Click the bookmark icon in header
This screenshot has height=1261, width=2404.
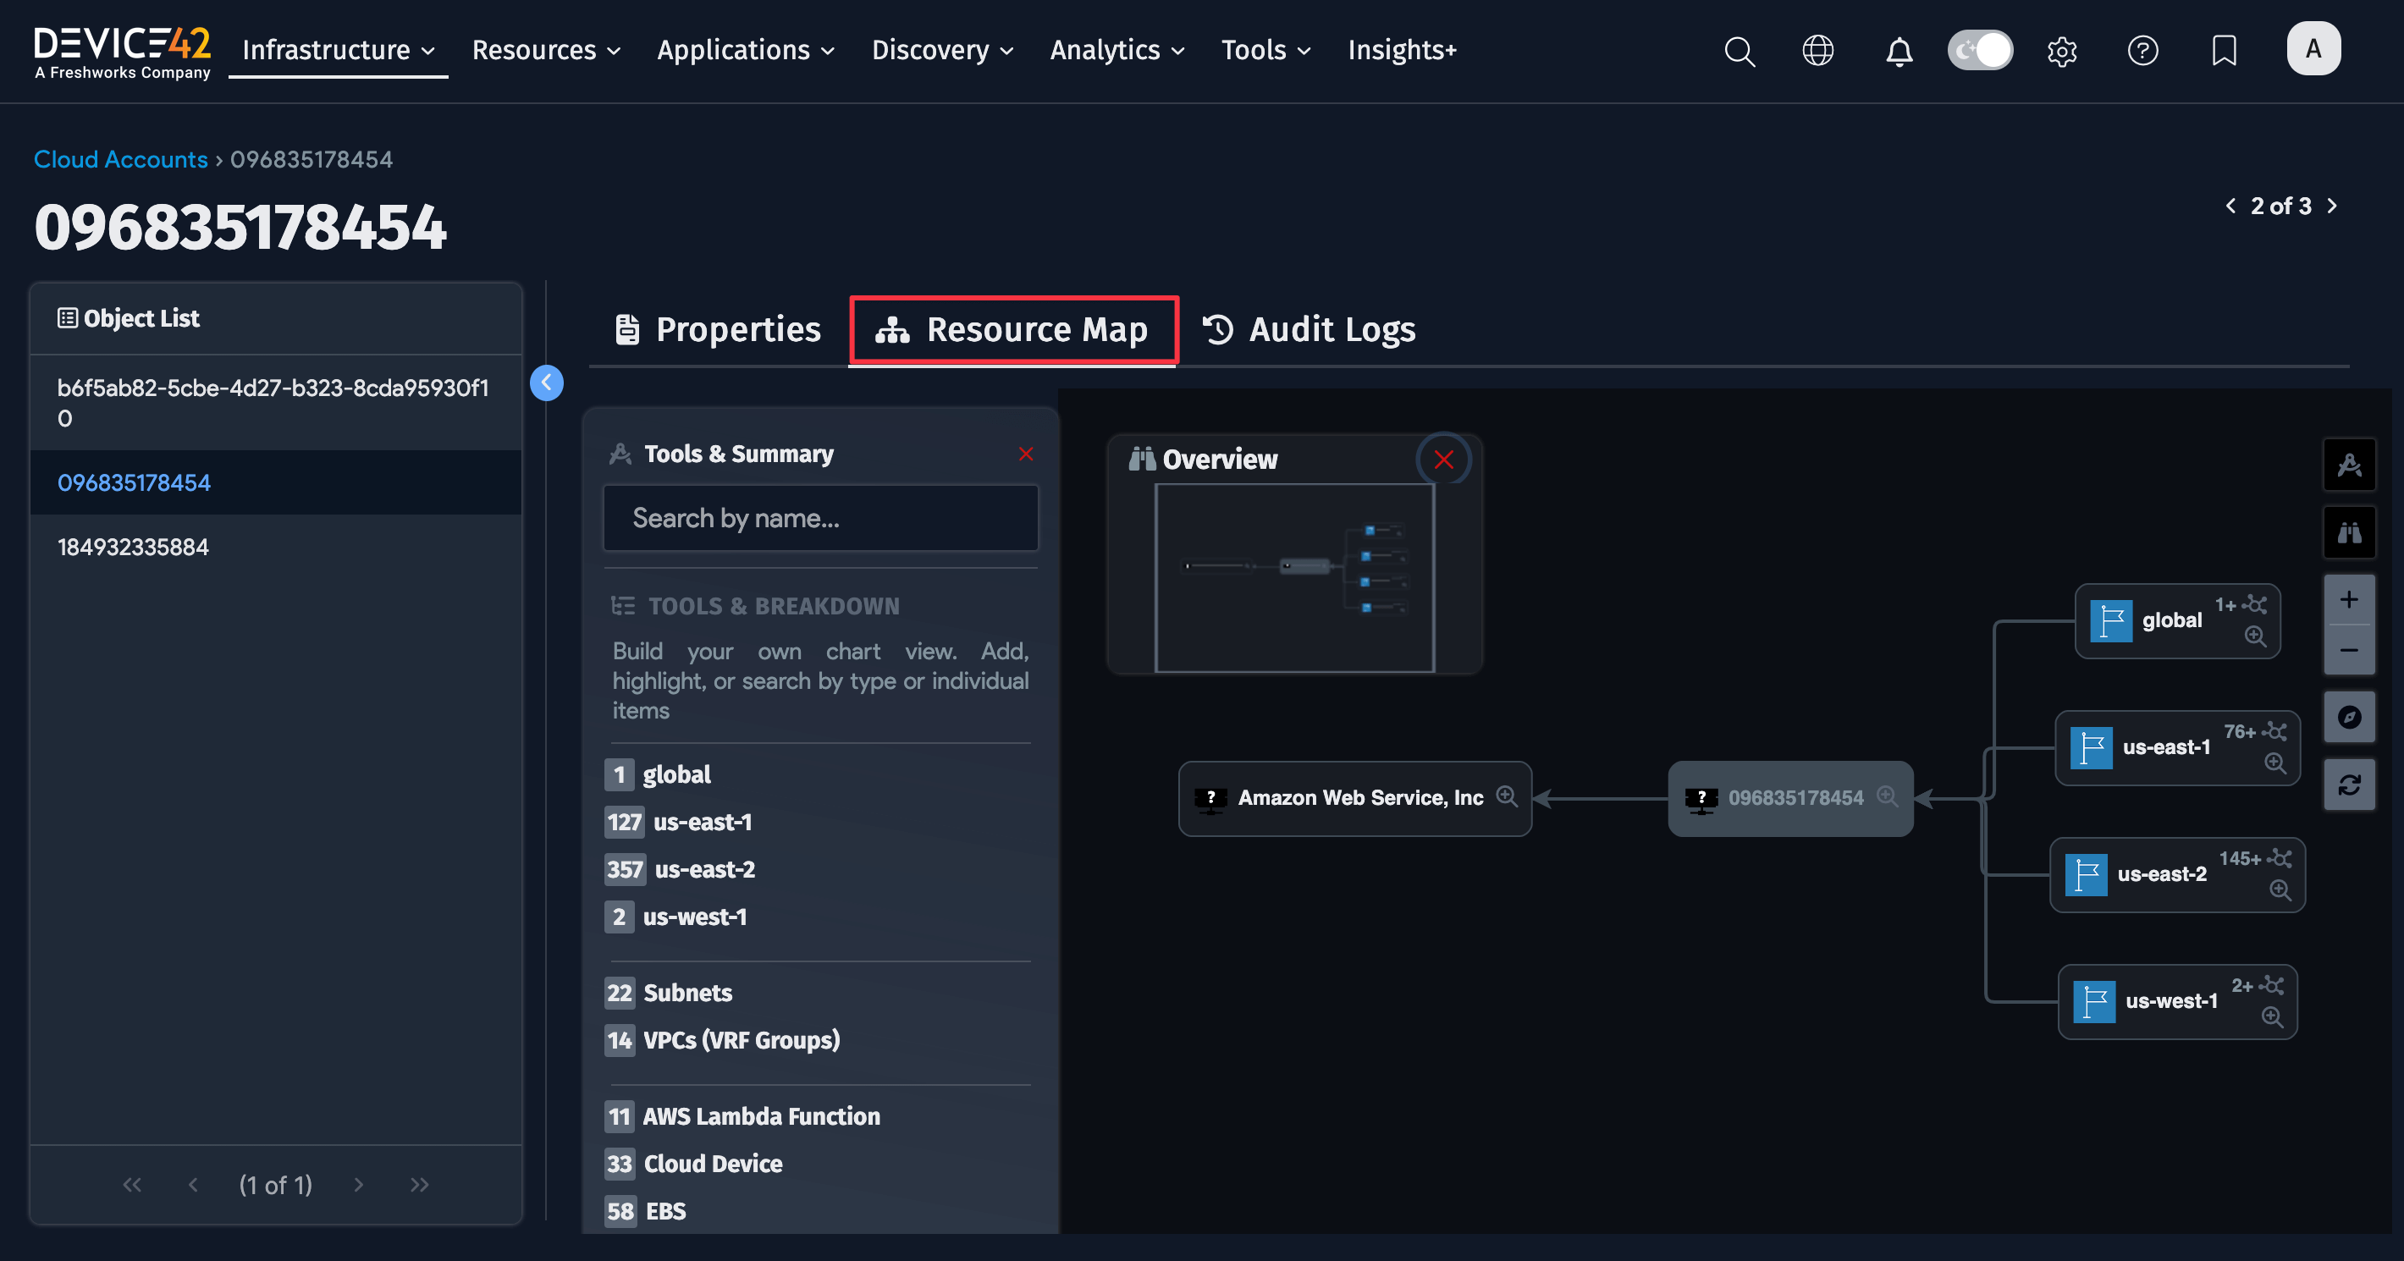[x=2224, y=51]
